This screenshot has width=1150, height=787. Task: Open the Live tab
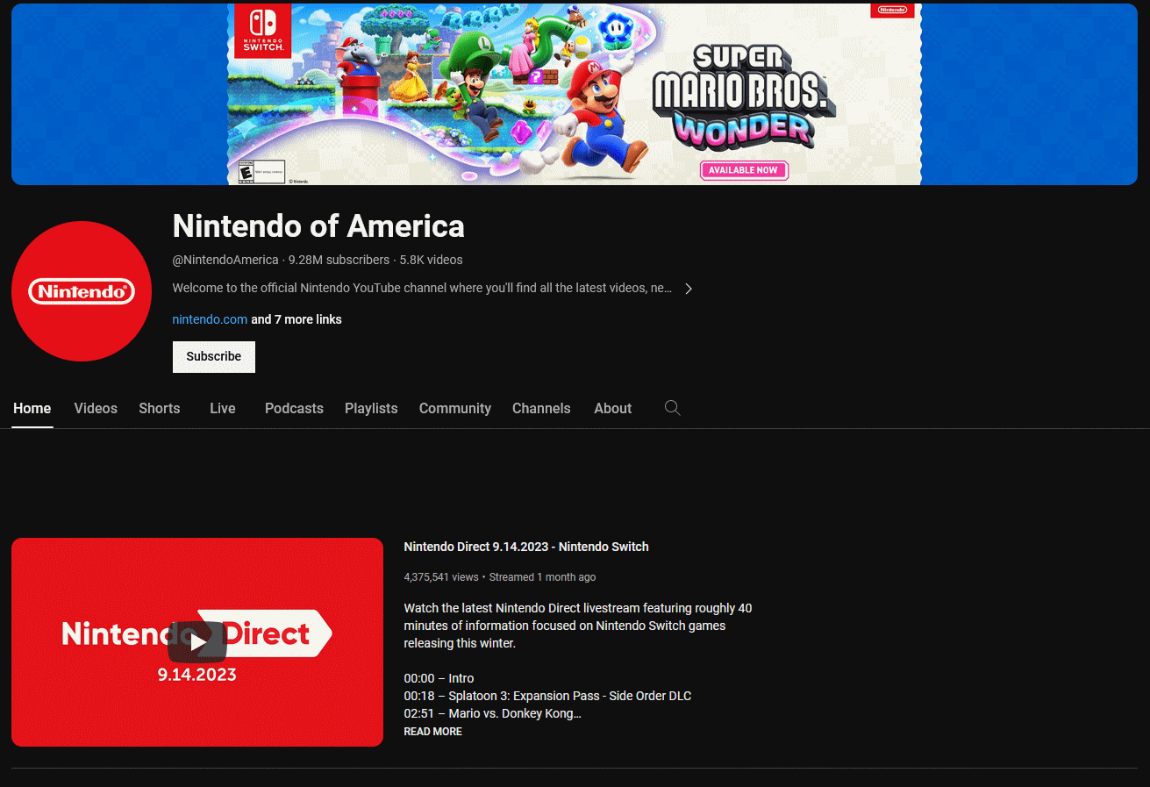click(223, 408)
